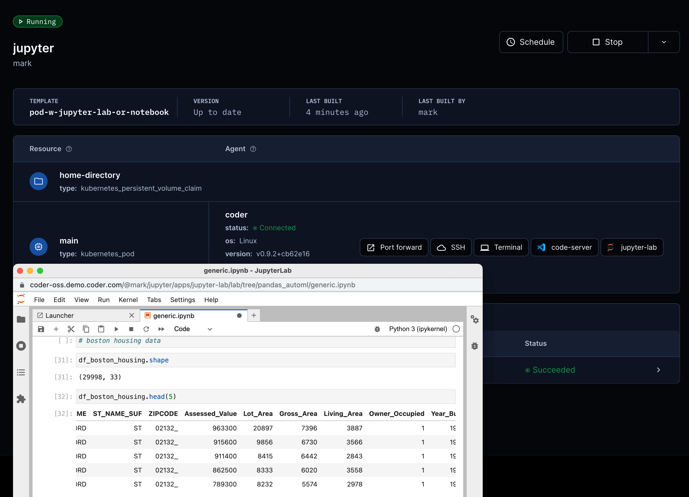Image resolution: width=689 pixels, height=497 pixels.
Task: Click the pod-w-jupyter-lab-or-notebook template link
Action: point(99,112)
